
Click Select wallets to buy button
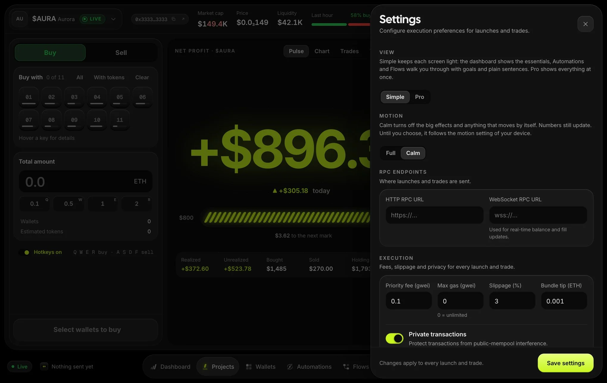86,330
